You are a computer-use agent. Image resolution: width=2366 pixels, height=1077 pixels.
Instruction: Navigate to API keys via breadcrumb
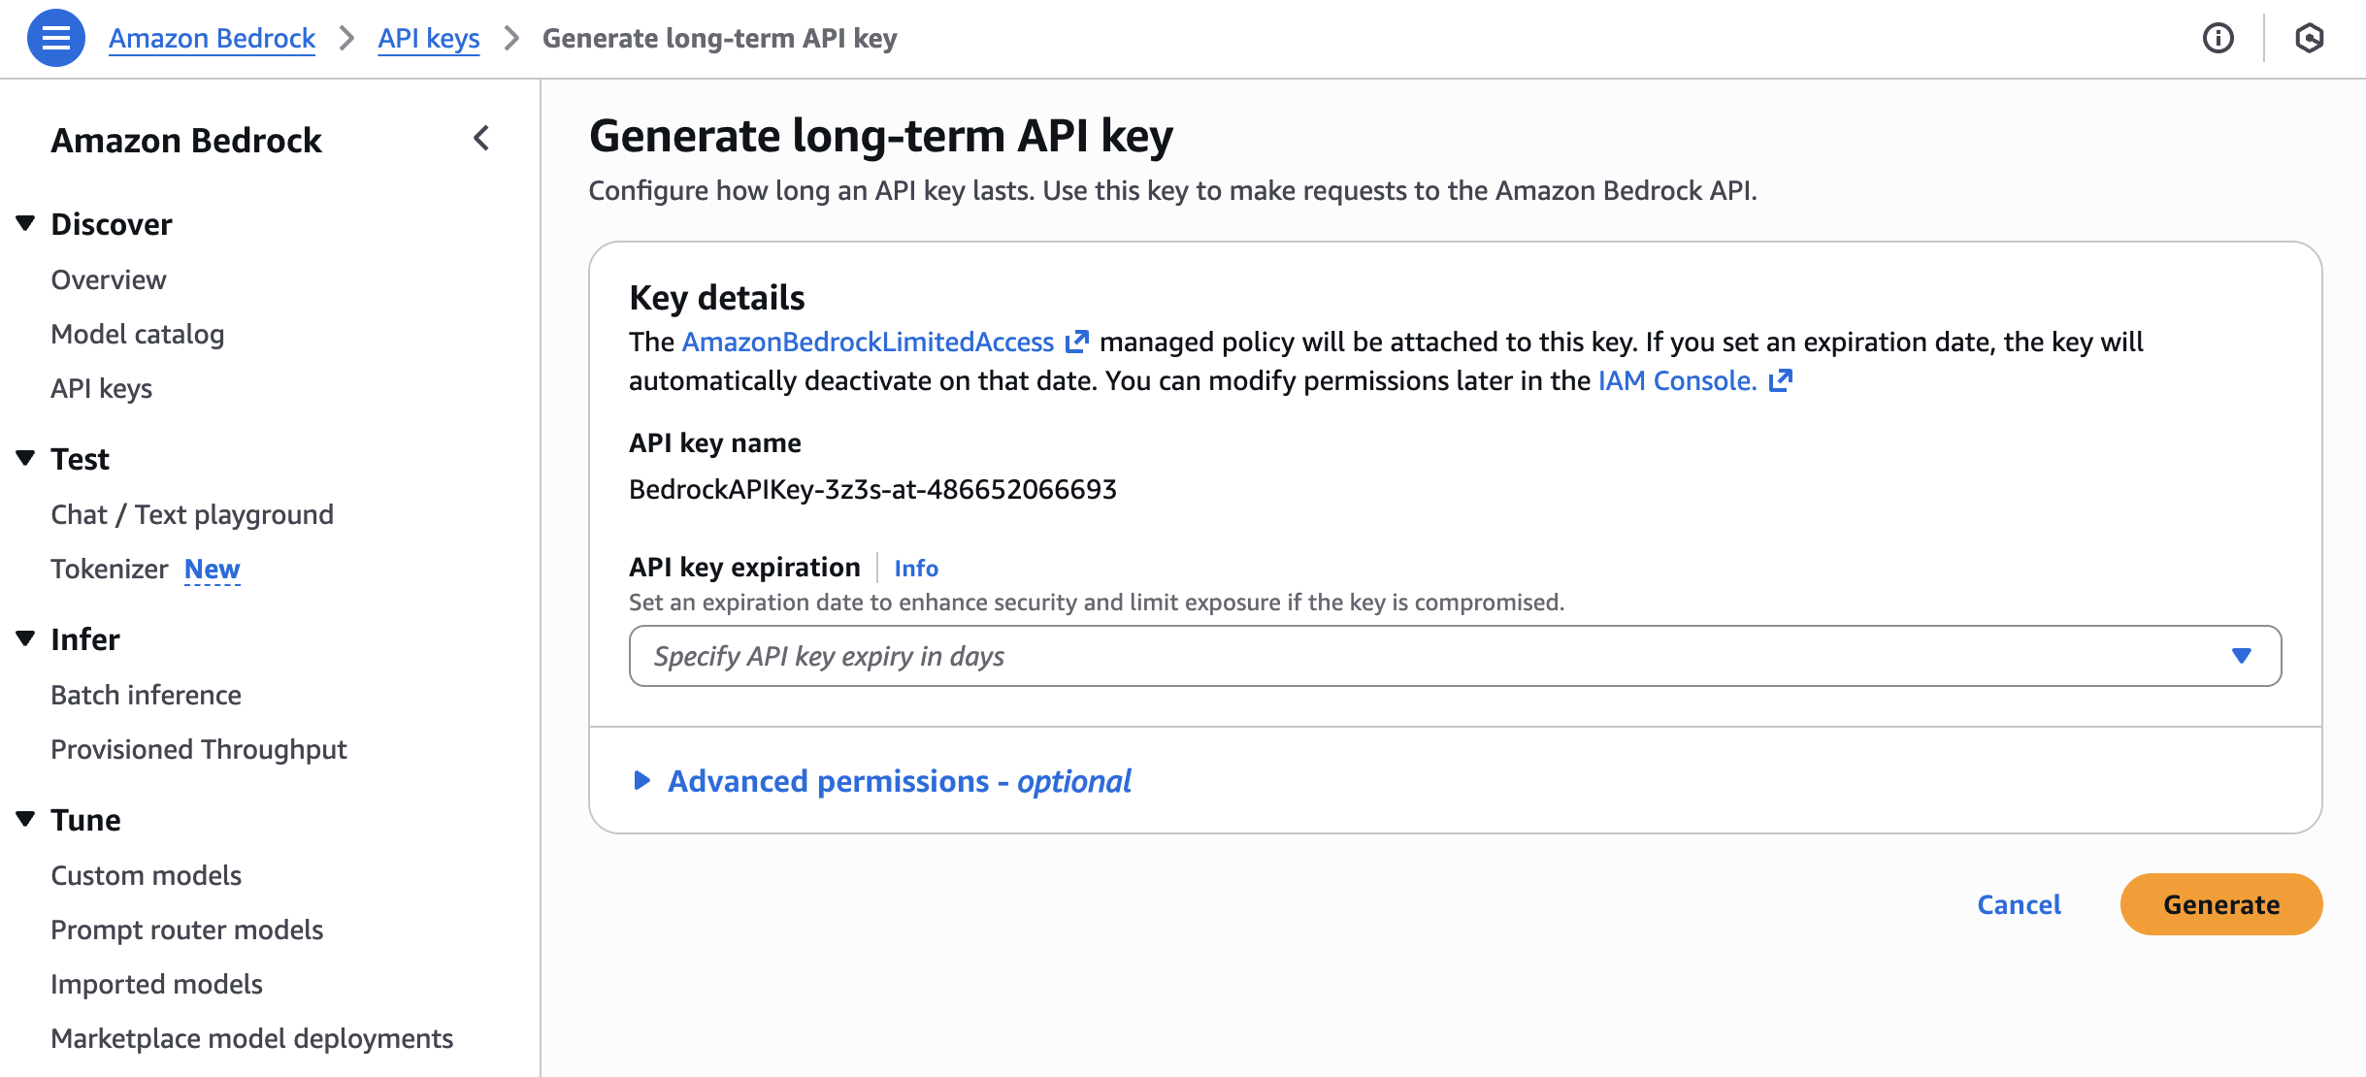tap(428, 38)
